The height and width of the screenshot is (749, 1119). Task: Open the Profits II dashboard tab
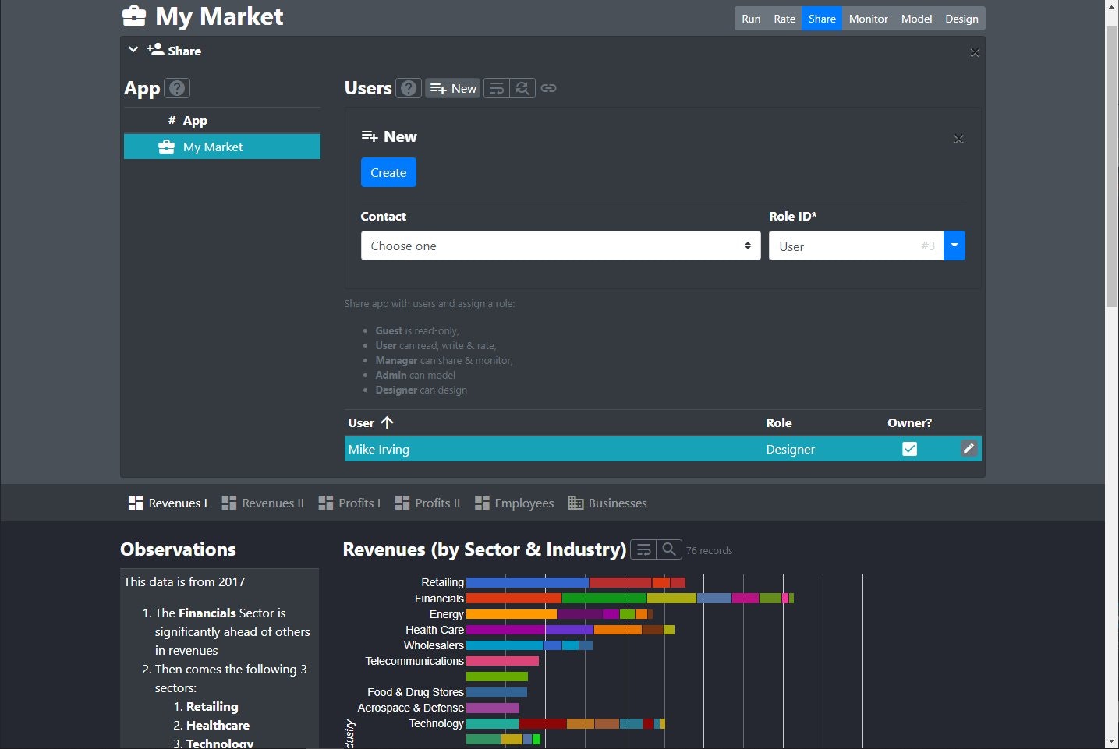click(427, 503)
